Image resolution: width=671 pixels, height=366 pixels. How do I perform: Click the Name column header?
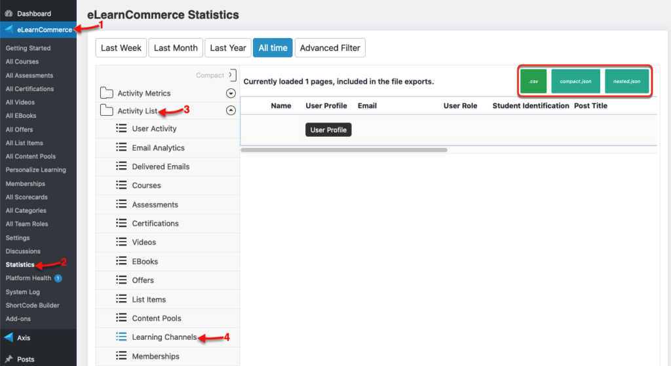click(280, 105)
